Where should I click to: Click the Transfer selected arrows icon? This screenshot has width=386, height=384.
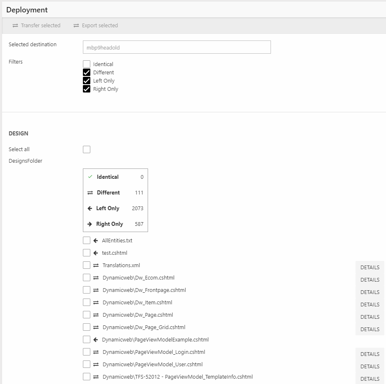[x=15, y=26]
